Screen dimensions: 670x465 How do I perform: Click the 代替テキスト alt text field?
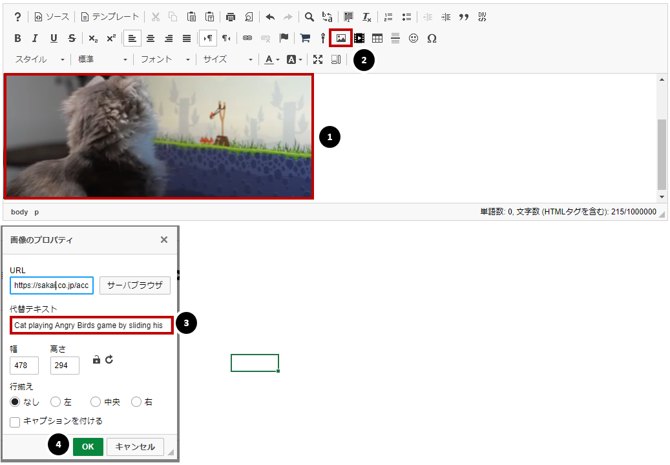(x=92, y=325)
